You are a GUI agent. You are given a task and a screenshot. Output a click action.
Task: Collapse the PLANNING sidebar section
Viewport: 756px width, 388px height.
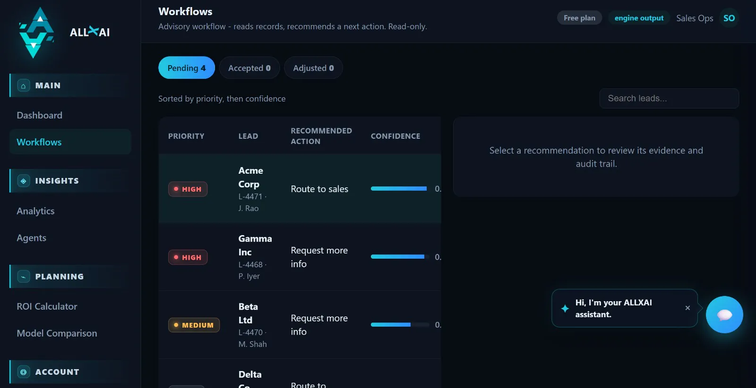[x=70, y=277]
